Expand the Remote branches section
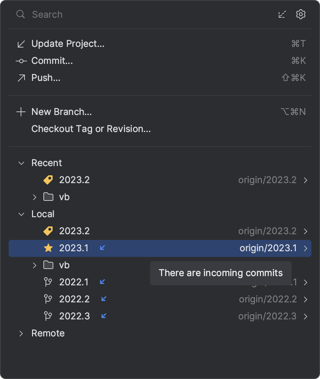The height and width of the screenshot is (379, 320). pos(21,333)
